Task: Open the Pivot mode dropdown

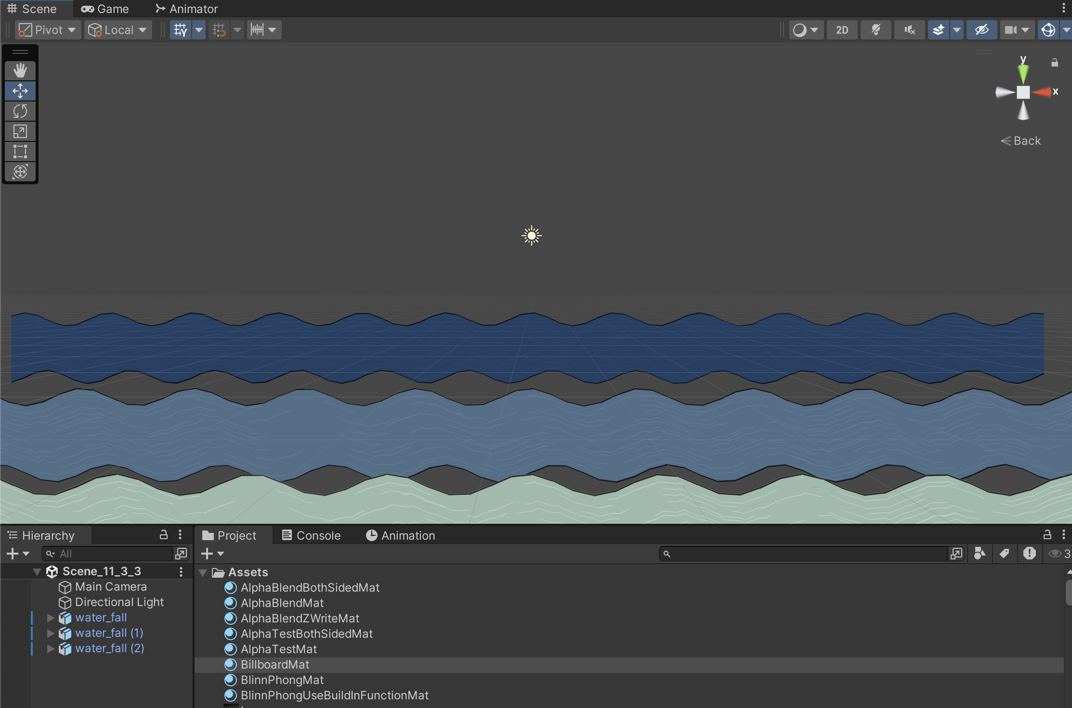Action: coord(47,30)
